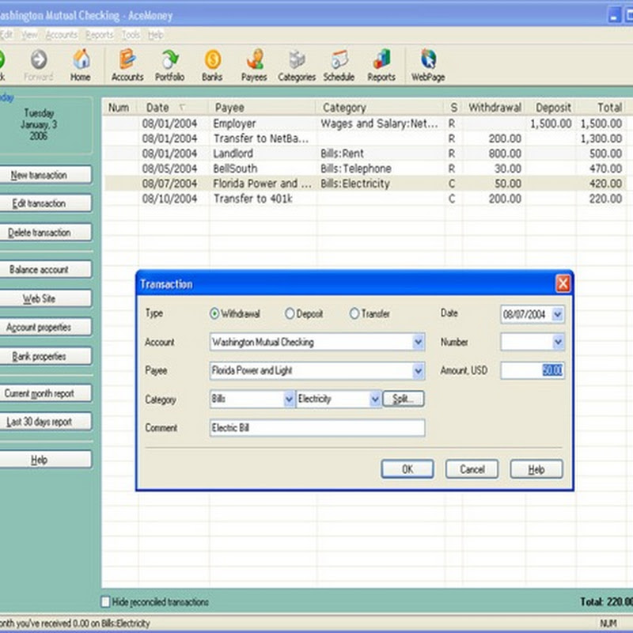Viewport: 633px width, 633px height.
Task: Click the Split button in Transaction dialog
Action: (x=404, y=400)
